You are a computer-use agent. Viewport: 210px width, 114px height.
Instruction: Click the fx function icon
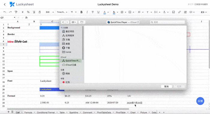(x=26, y=18)
